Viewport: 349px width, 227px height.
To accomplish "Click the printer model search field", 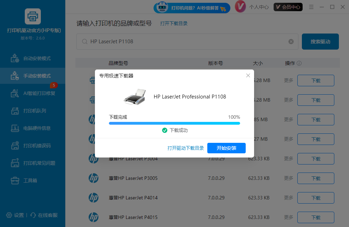I will (x=185, y=42).
